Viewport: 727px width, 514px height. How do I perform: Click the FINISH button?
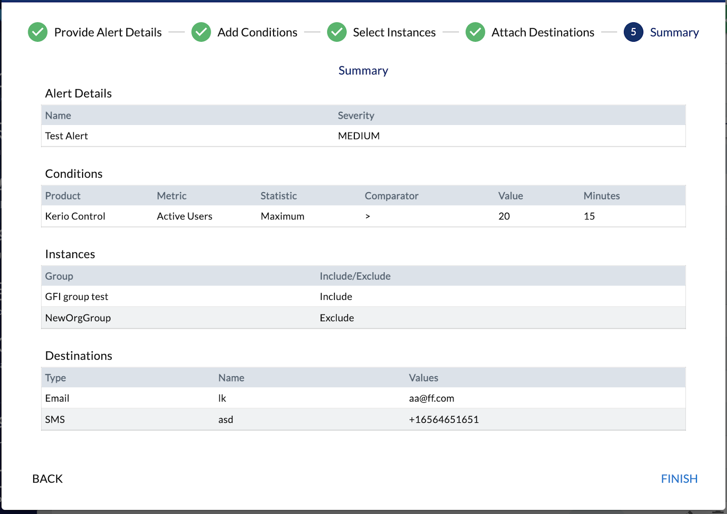click(679, 479)
